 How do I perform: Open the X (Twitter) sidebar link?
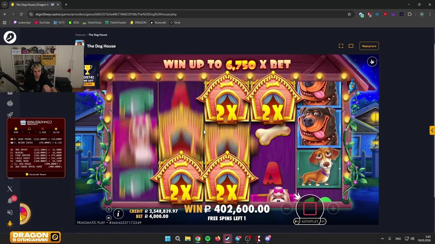[x=10, y=189]
